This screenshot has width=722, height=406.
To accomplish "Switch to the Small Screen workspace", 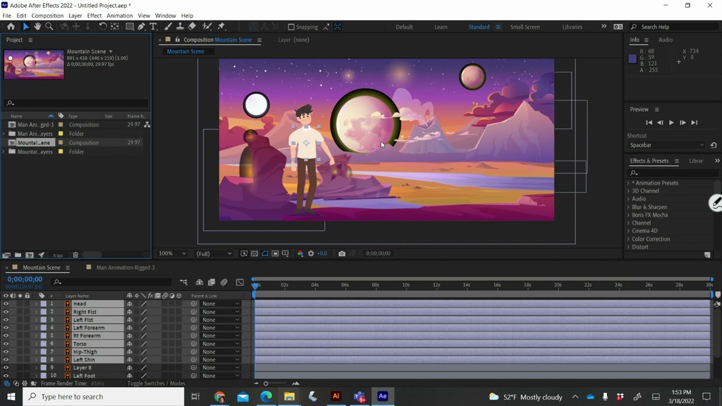I will (525, 27).
